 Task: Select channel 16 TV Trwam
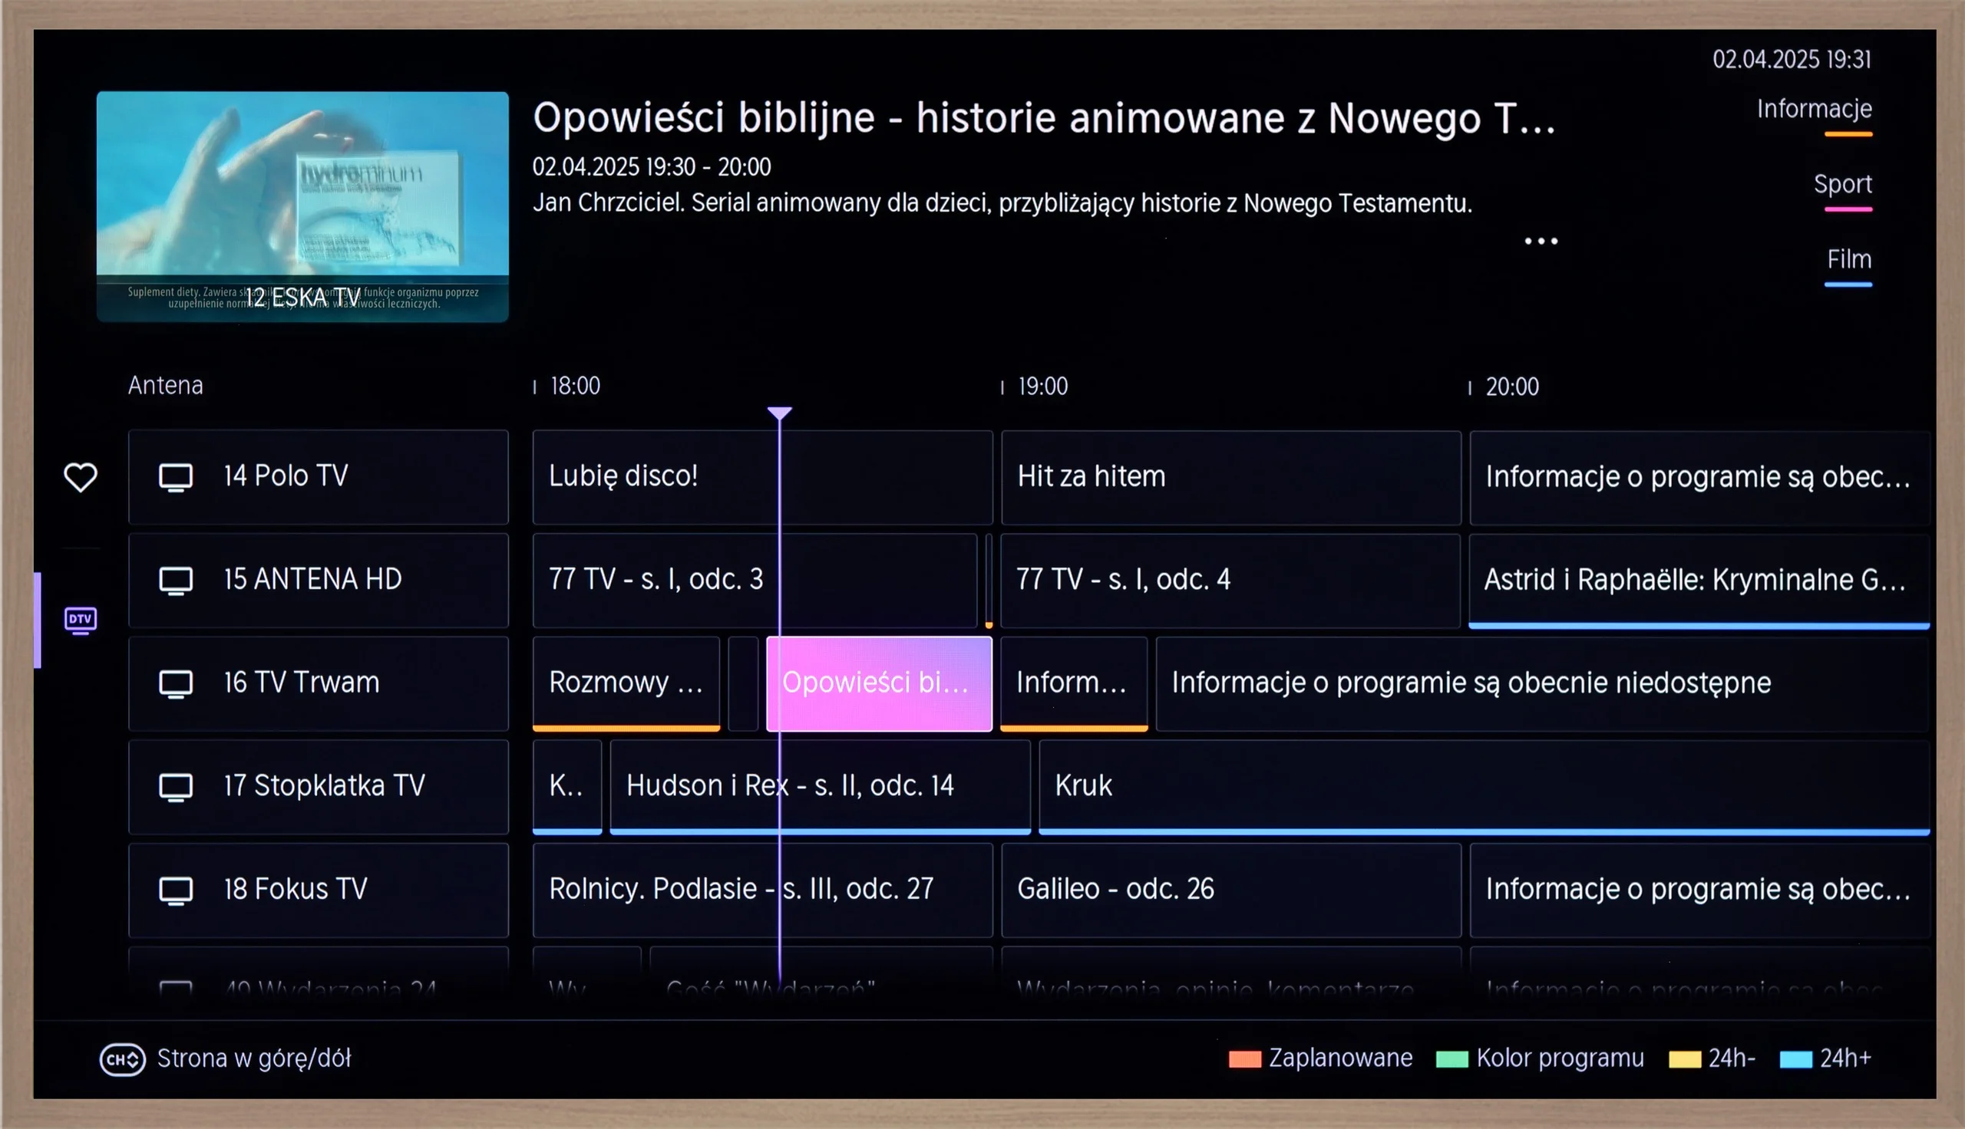[x=318, y=683]
